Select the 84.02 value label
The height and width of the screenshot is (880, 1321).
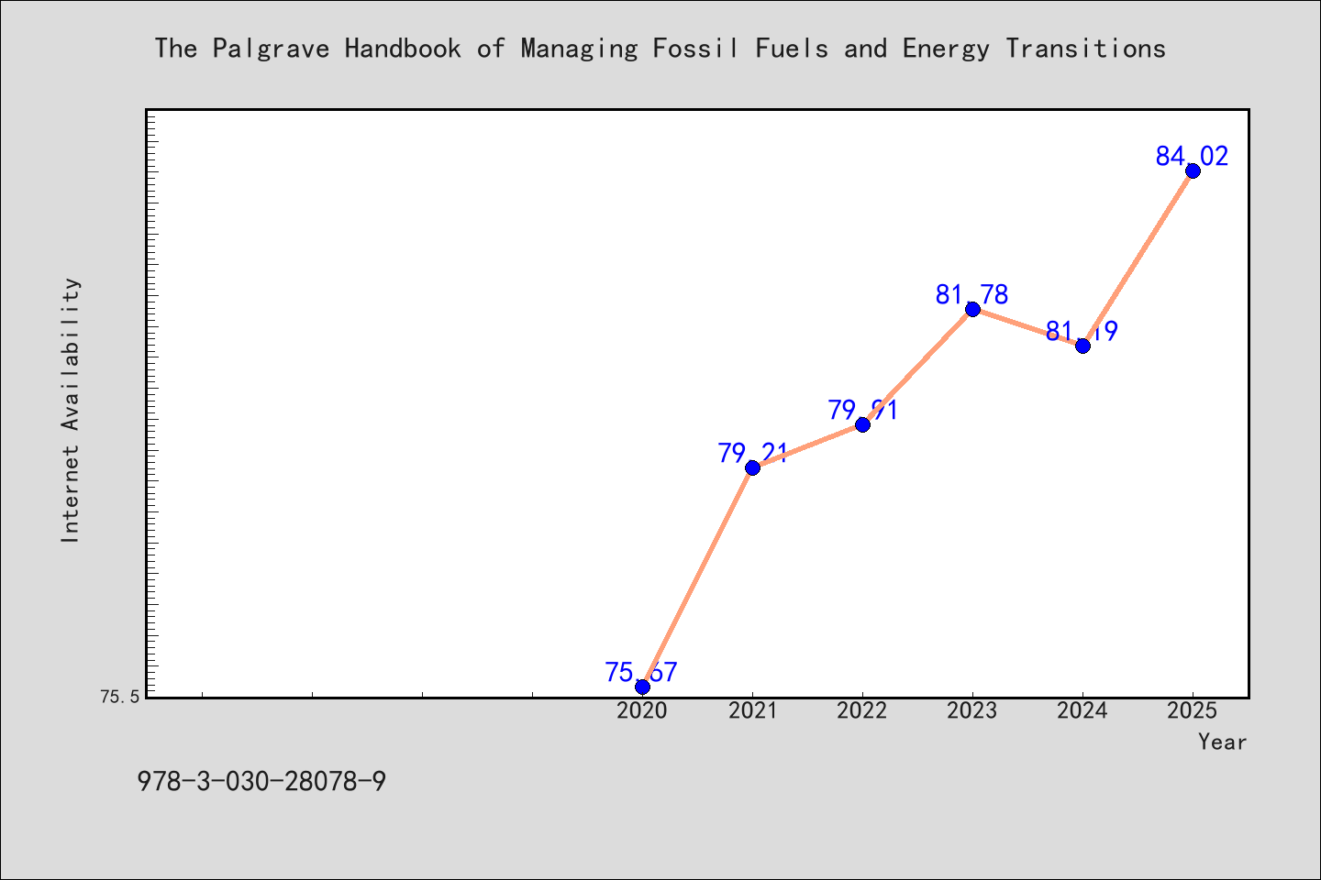point(1192,156)
